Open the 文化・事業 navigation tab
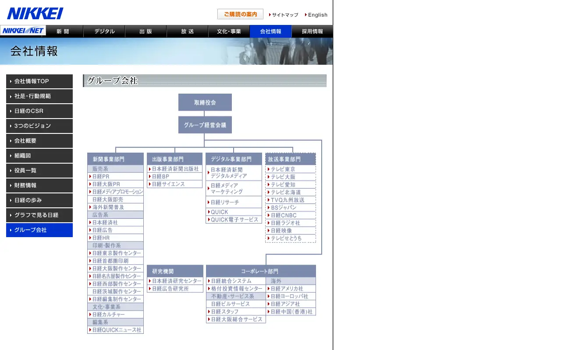 [229, 31]
